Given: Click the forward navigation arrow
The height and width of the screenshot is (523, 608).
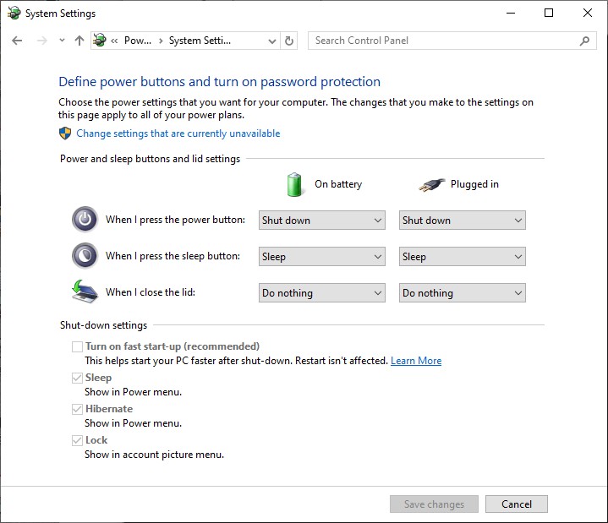Looking at the screenshot, I should tap(42, 41).
